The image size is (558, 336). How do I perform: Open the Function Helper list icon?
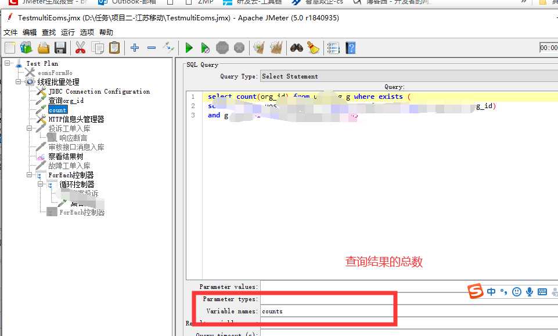[x=333, y=48]
